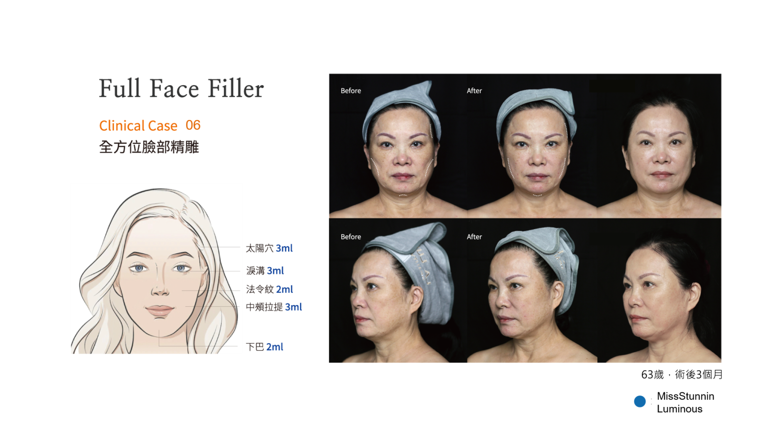The width and height of the screenshot is (762, 428).
Task: Click the After label on bottom photo
Action: [474, 237]
